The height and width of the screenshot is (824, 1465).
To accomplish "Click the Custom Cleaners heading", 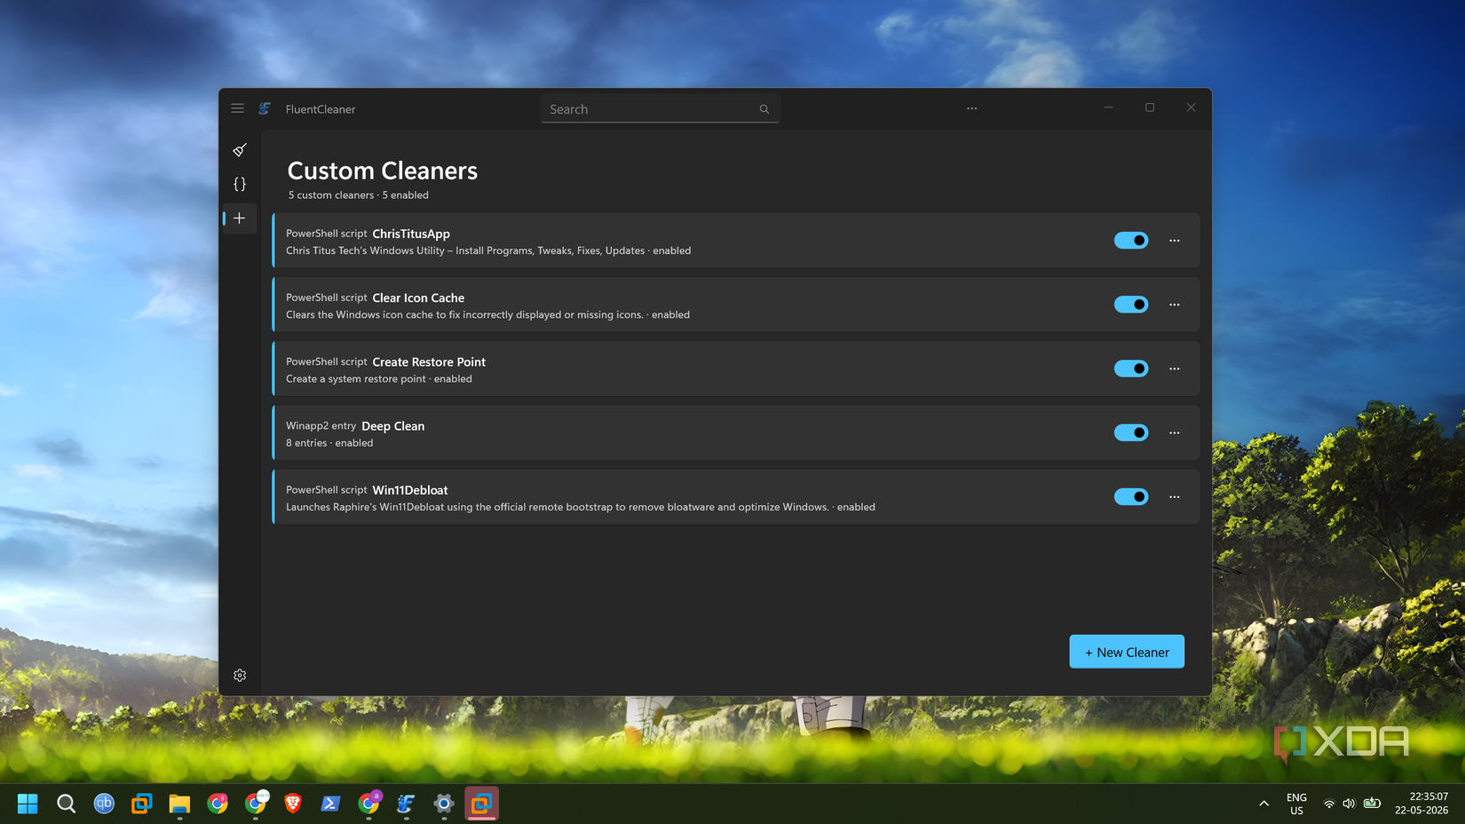I will point(383,170).
